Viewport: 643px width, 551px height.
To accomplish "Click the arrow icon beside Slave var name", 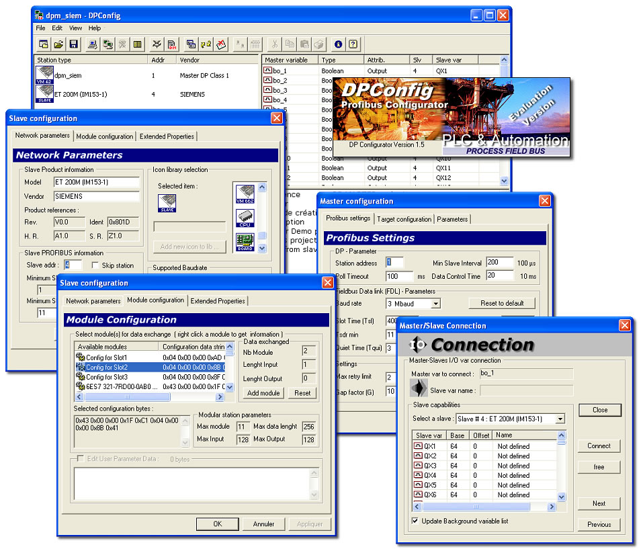I will 419,388.
